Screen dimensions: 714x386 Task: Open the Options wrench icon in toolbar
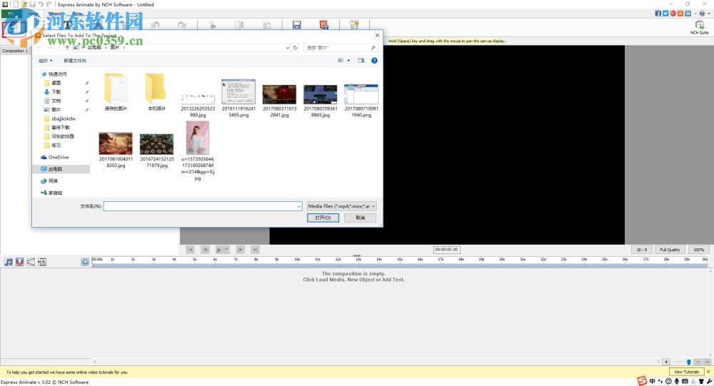click(354, 24)
